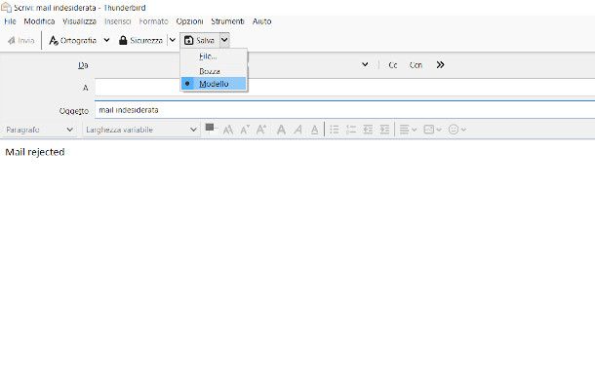This screenshot has height=377, width=595.
Task: Open the Ortografia spell check
Action: [x=73, y=41]
